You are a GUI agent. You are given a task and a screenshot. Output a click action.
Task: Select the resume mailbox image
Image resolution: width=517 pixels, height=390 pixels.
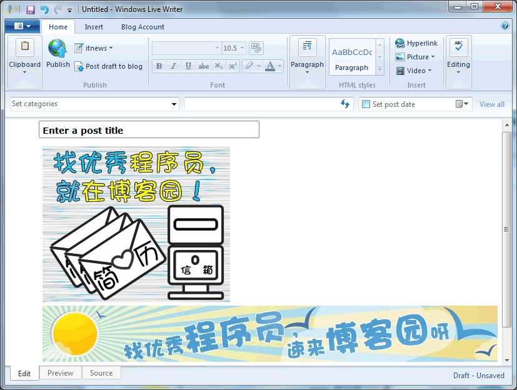point(136,224)
